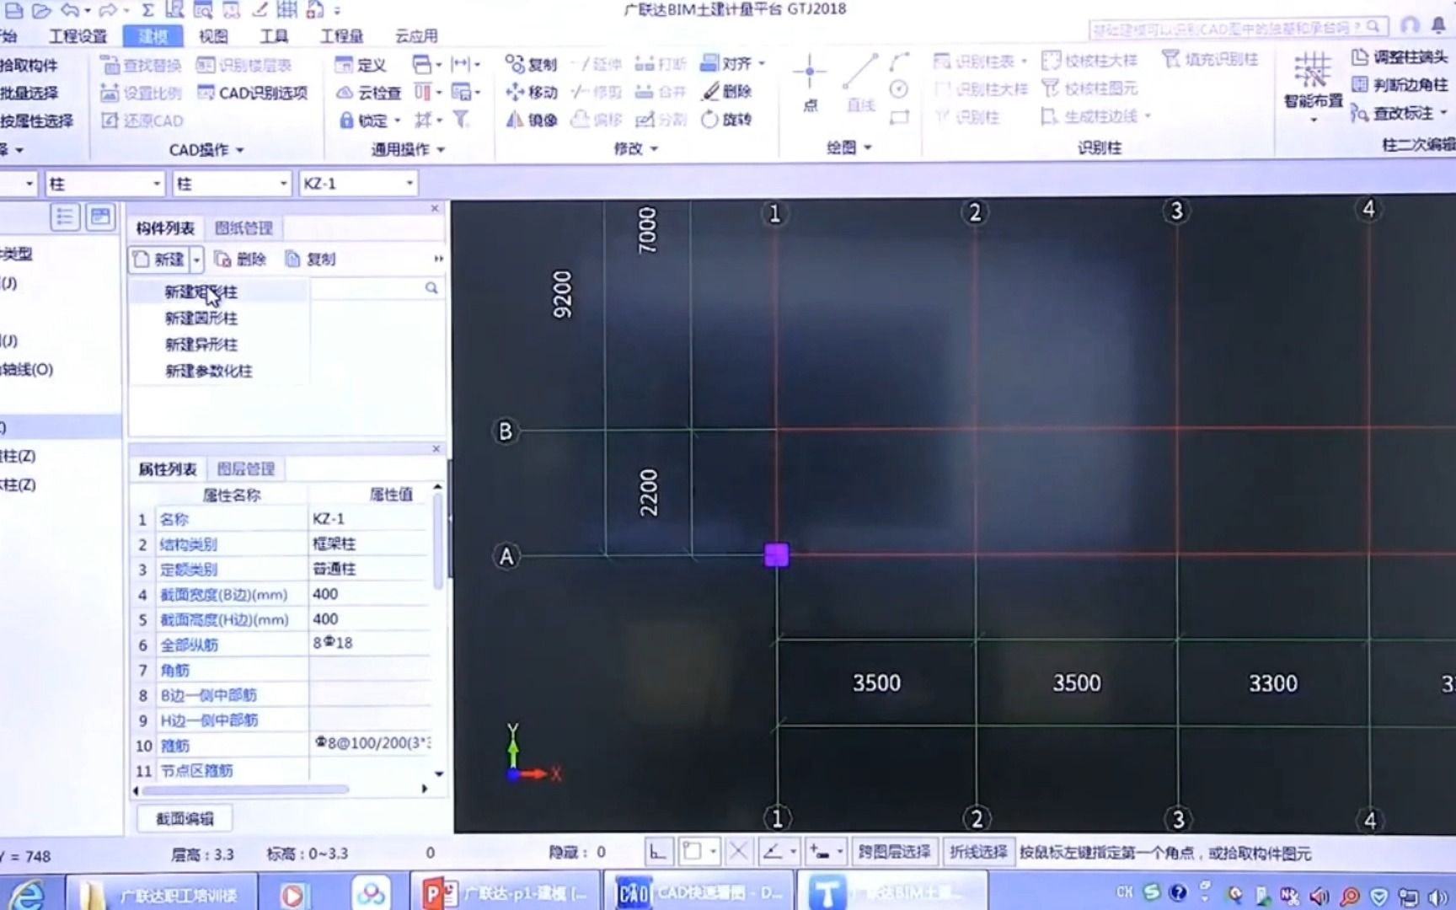Image resolution: width=1456 pixels, height=910 pixels.
Task: Click the Σ summary calculate icon in title bar
Action: (147, 10)
